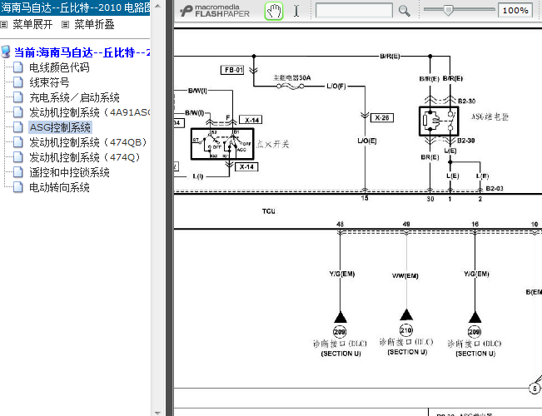Click the ASG relay symbol box
This screenshot has height=416, width=542.
(x=439, y=121)
